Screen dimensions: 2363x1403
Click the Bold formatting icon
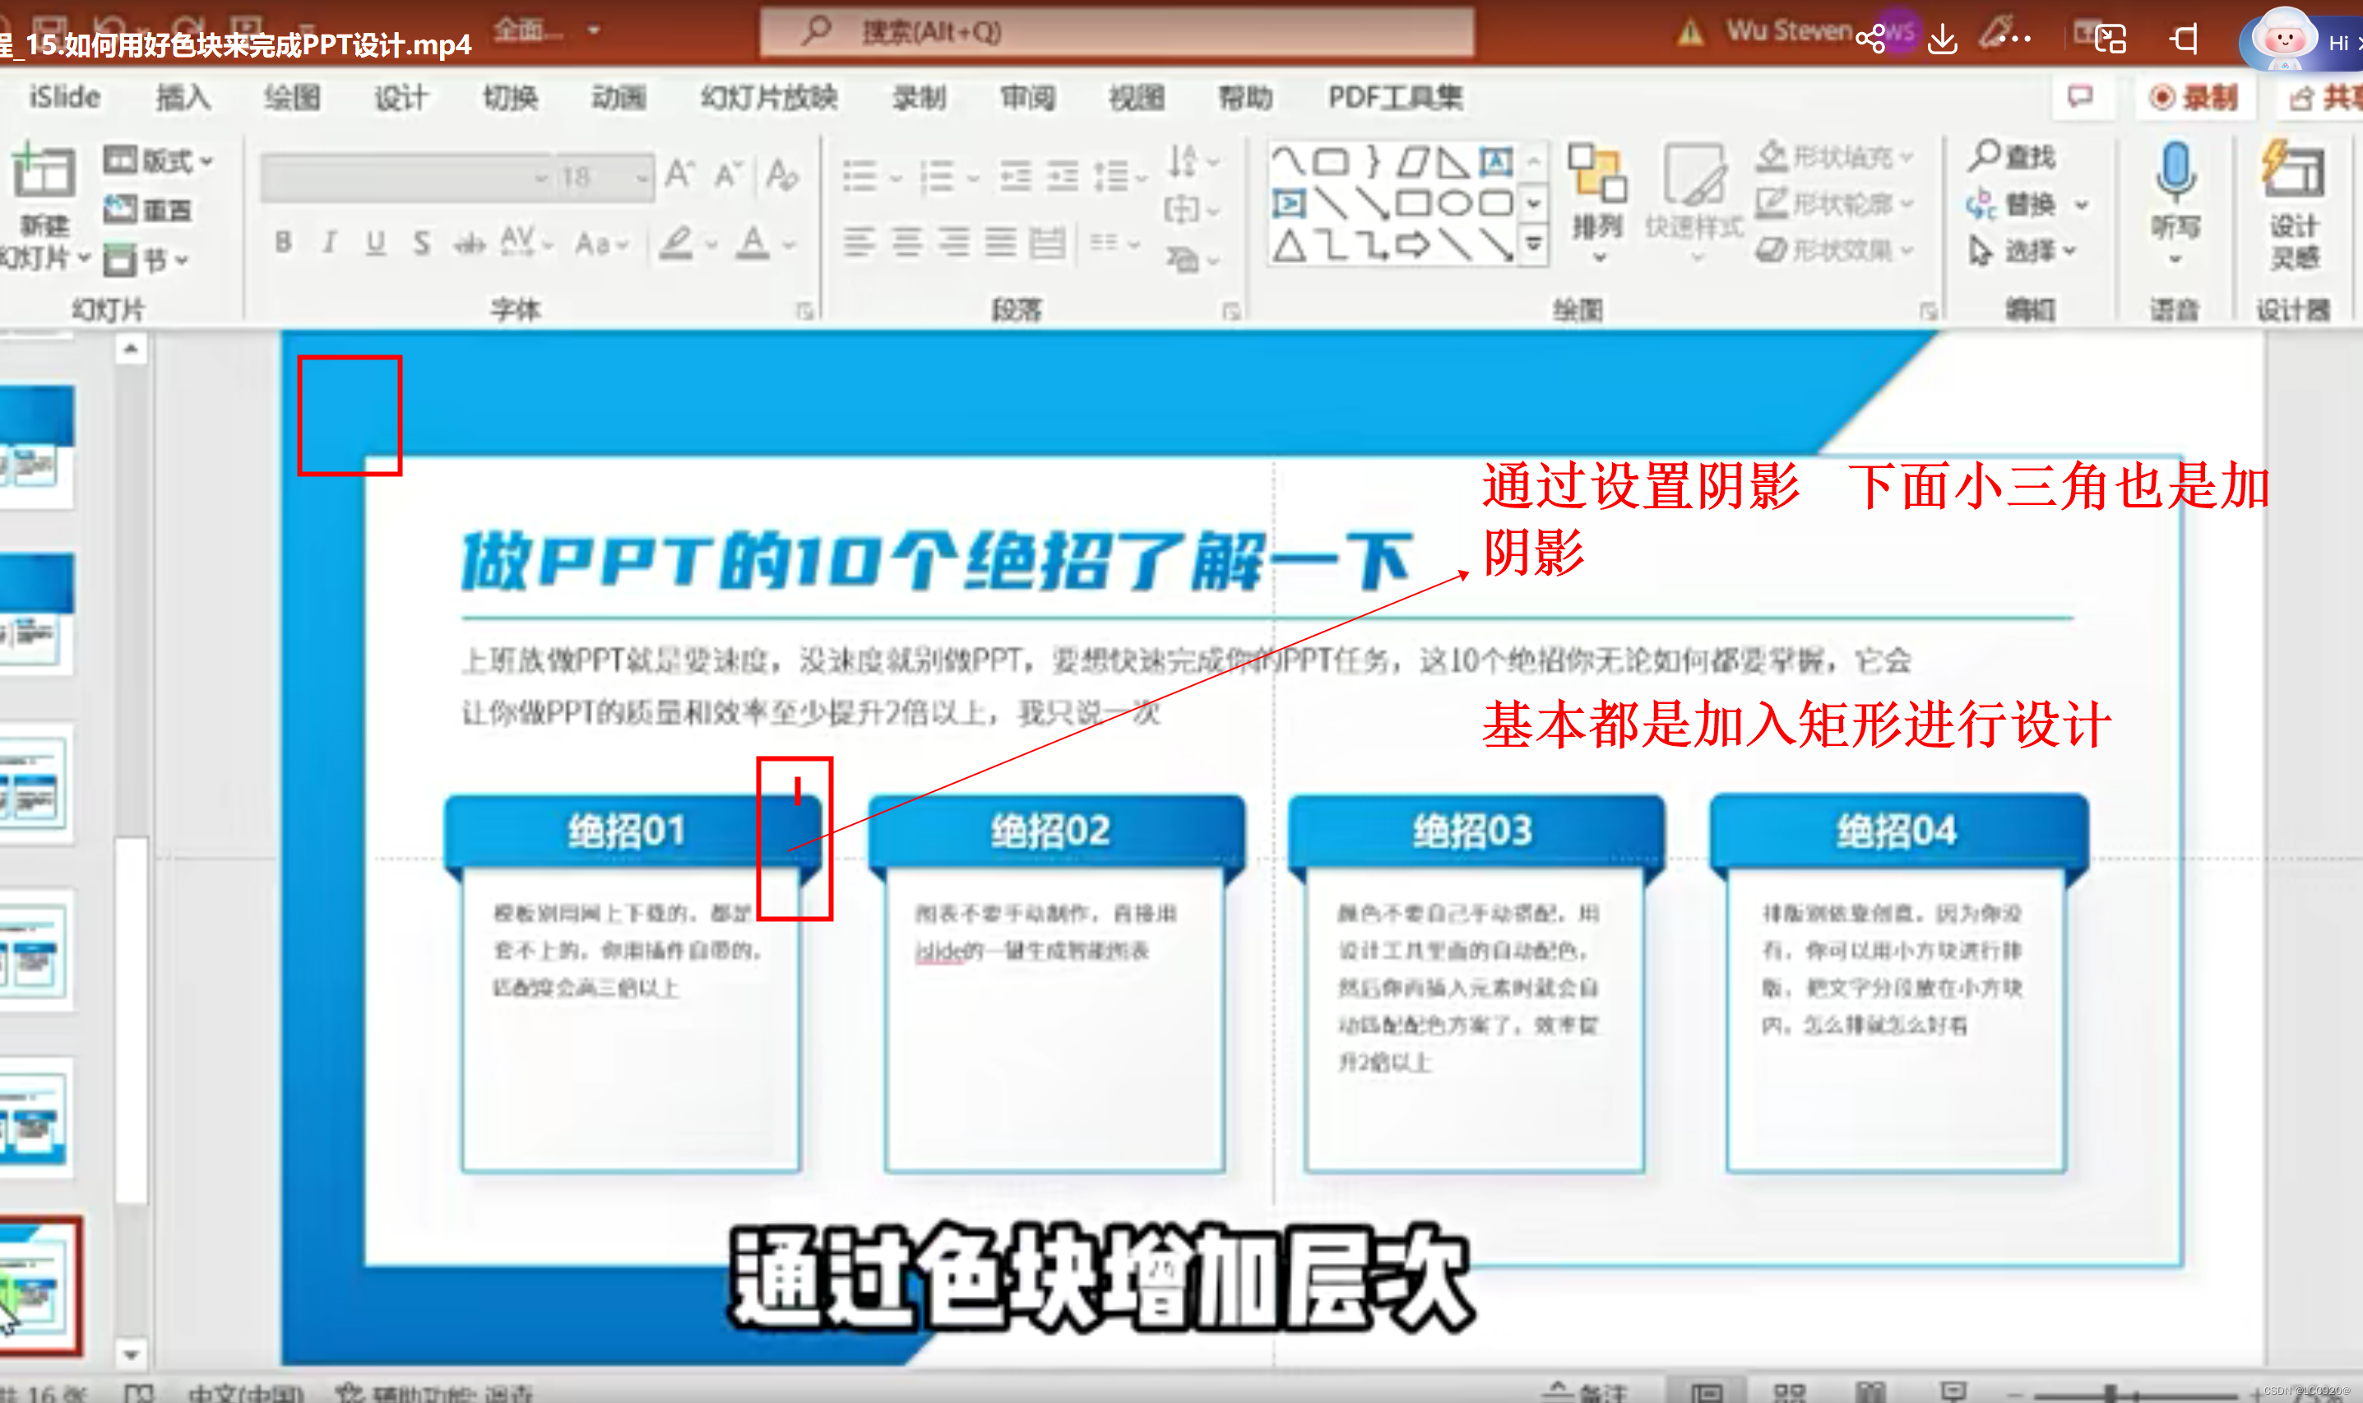coord(283,243)
